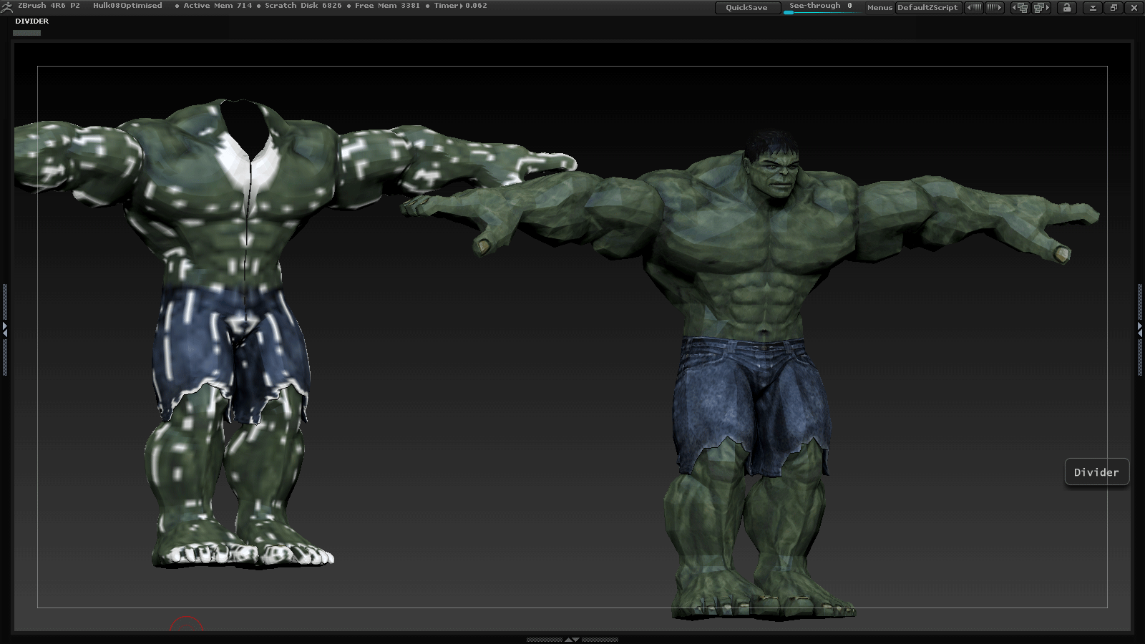
Task: Click the Hulk08Optimised project name
Action: tap(127, 6)
